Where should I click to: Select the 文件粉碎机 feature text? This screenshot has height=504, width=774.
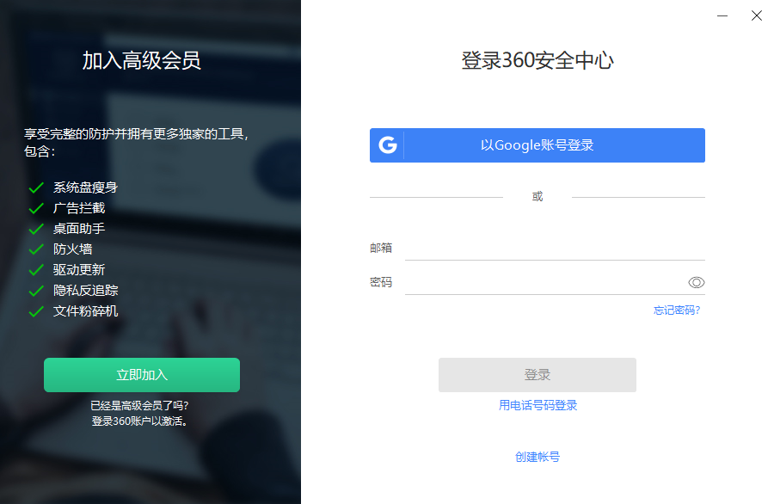(85, 311)
